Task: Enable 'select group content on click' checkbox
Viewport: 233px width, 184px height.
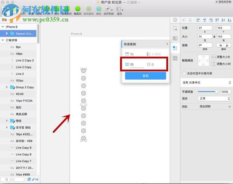Action: (x=184, y=73)
